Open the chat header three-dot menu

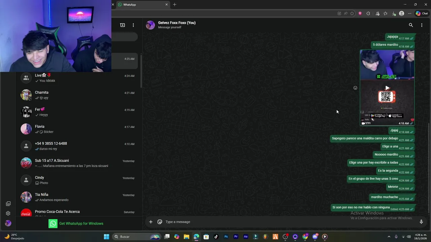coord(422,25)
